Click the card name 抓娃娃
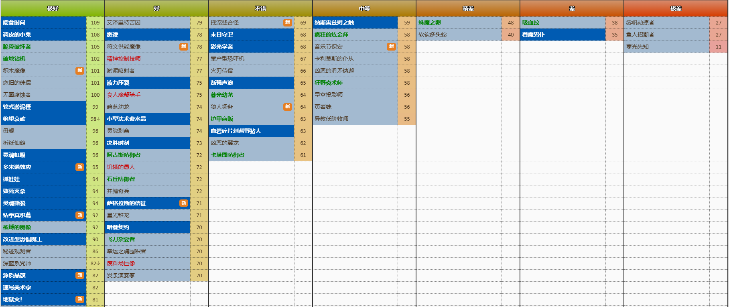Viewport: 729px width, 307px height. click(11, 179)
